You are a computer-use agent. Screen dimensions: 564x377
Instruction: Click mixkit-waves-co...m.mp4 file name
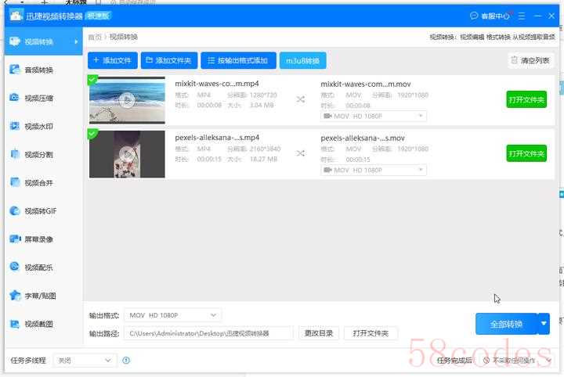(217, 83)
